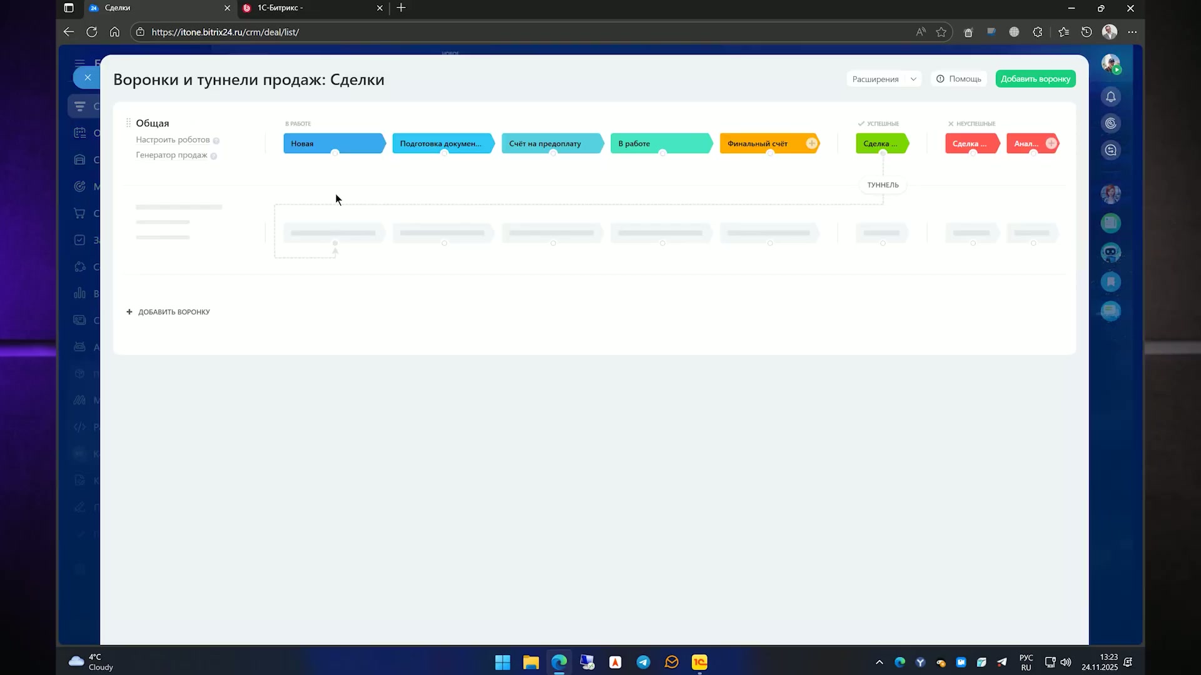Click the plus icon on Финальный счёт stage
The image size is (1201, 675).
pyautogui.click(x=811, y=144)
